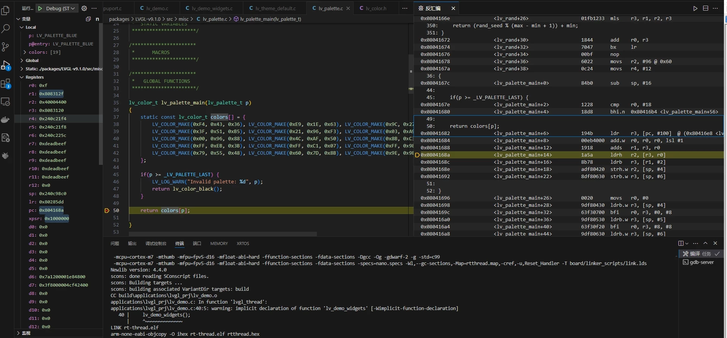This screenshot has height=338, width=727.
Task: Collapse all in the variables section
Action: (x=88, y=19)
